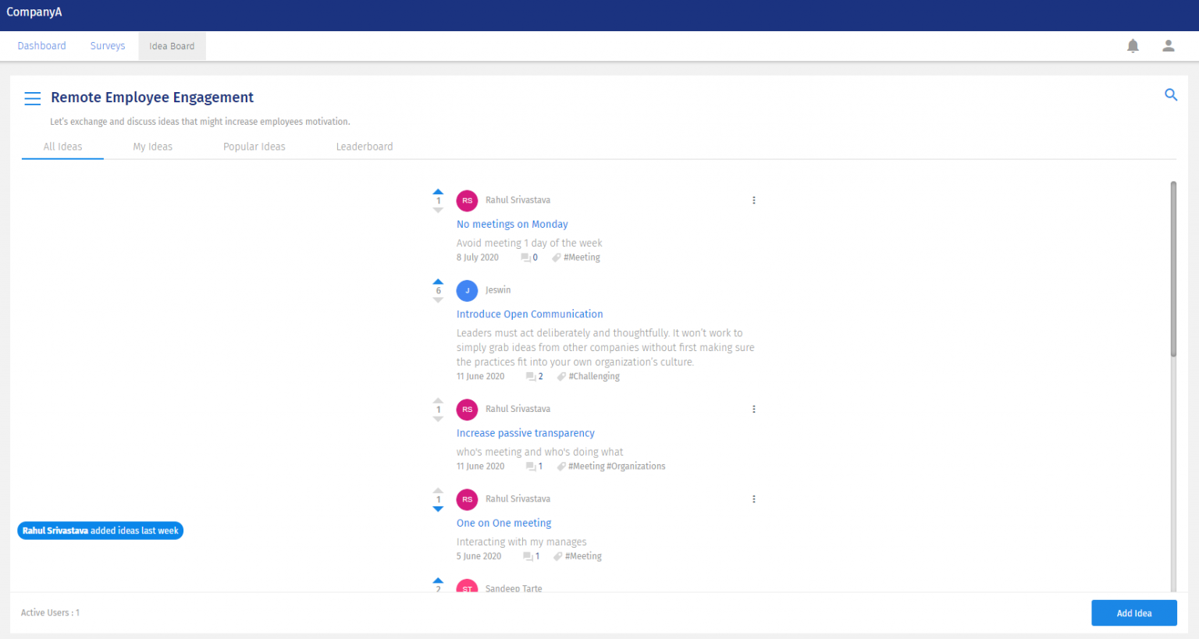The width and height of the screenshot is (1199, 639).
Task: Downvote the One on One meeting idea
Action: tap(438, 509)
